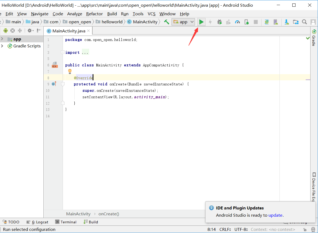The image size is (318, 233).
Task: Open the Navigate menu
Action: pyautogui.click(x=40, y=14)
